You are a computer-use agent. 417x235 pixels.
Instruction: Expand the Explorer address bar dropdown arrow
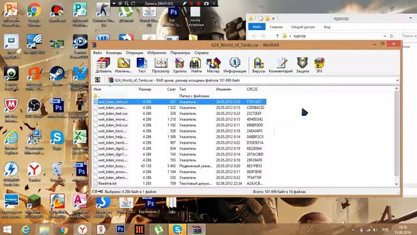[385, 36]
